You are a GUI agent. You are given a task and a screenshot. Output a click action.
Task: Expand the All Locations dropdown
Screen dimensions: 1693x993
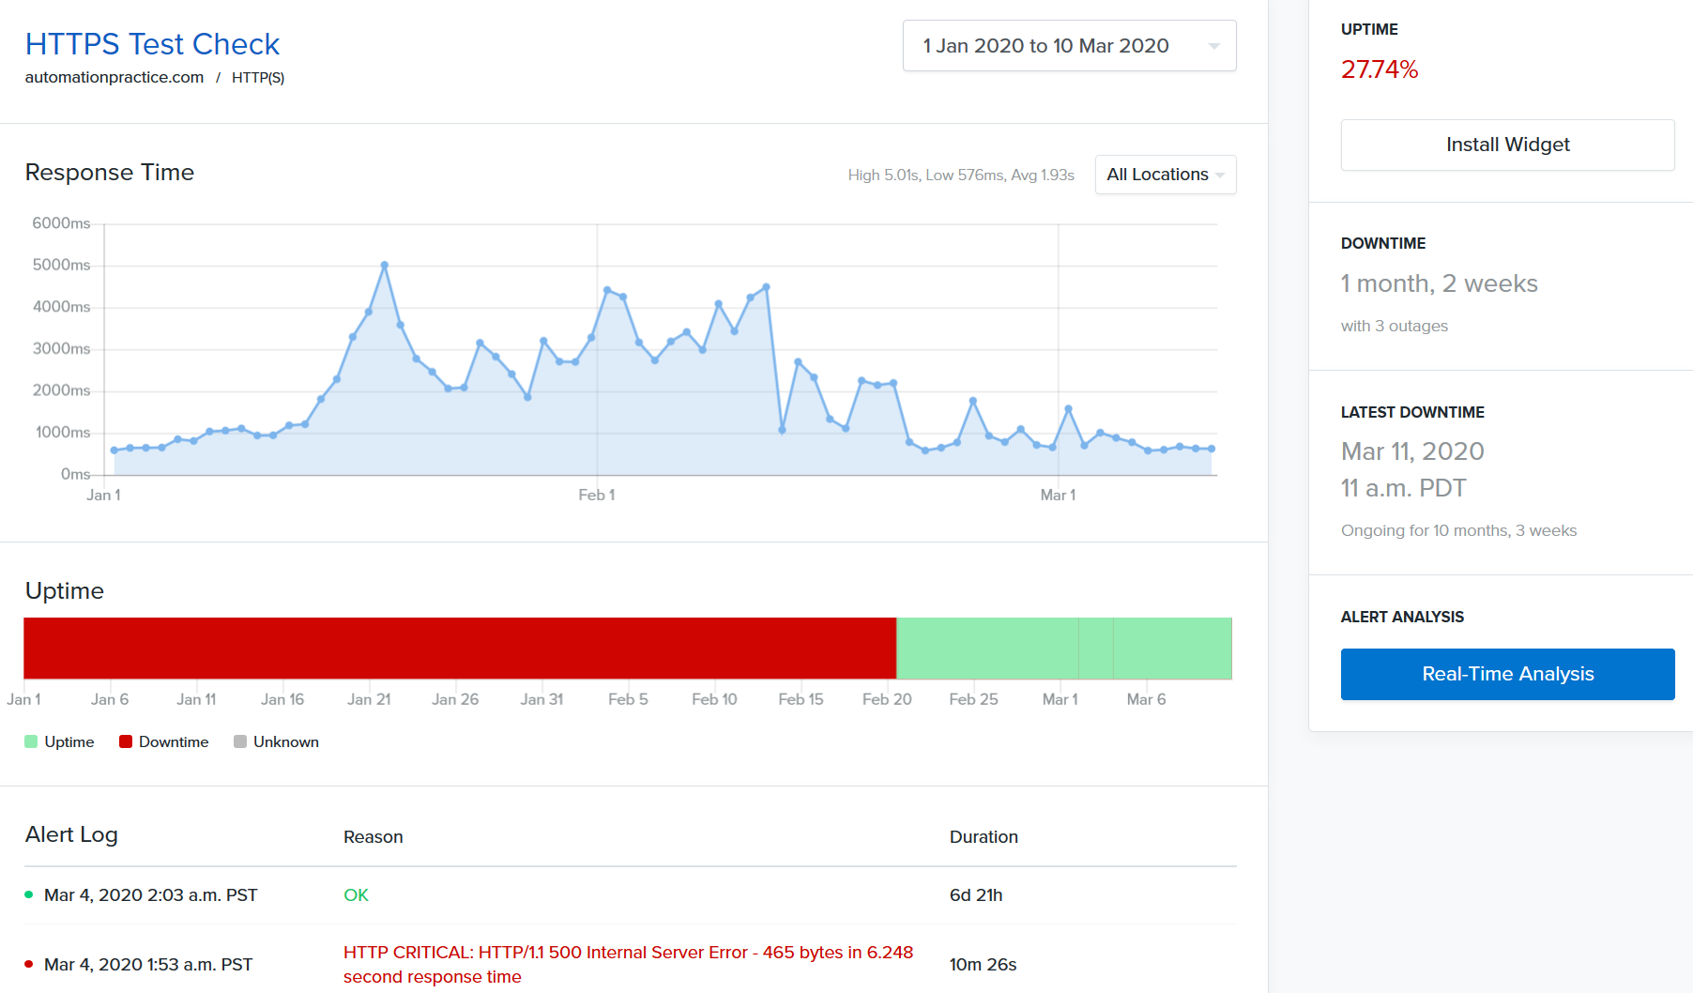(x=1165, y=175)
